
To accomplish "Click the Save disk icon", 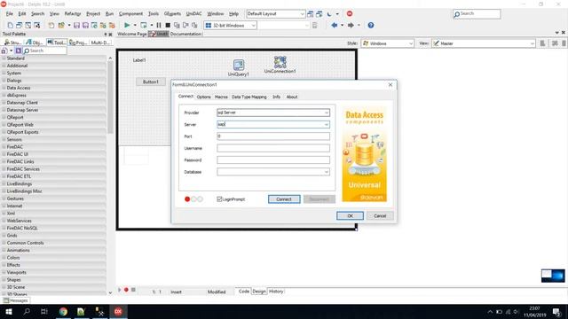I will point(76,26).
